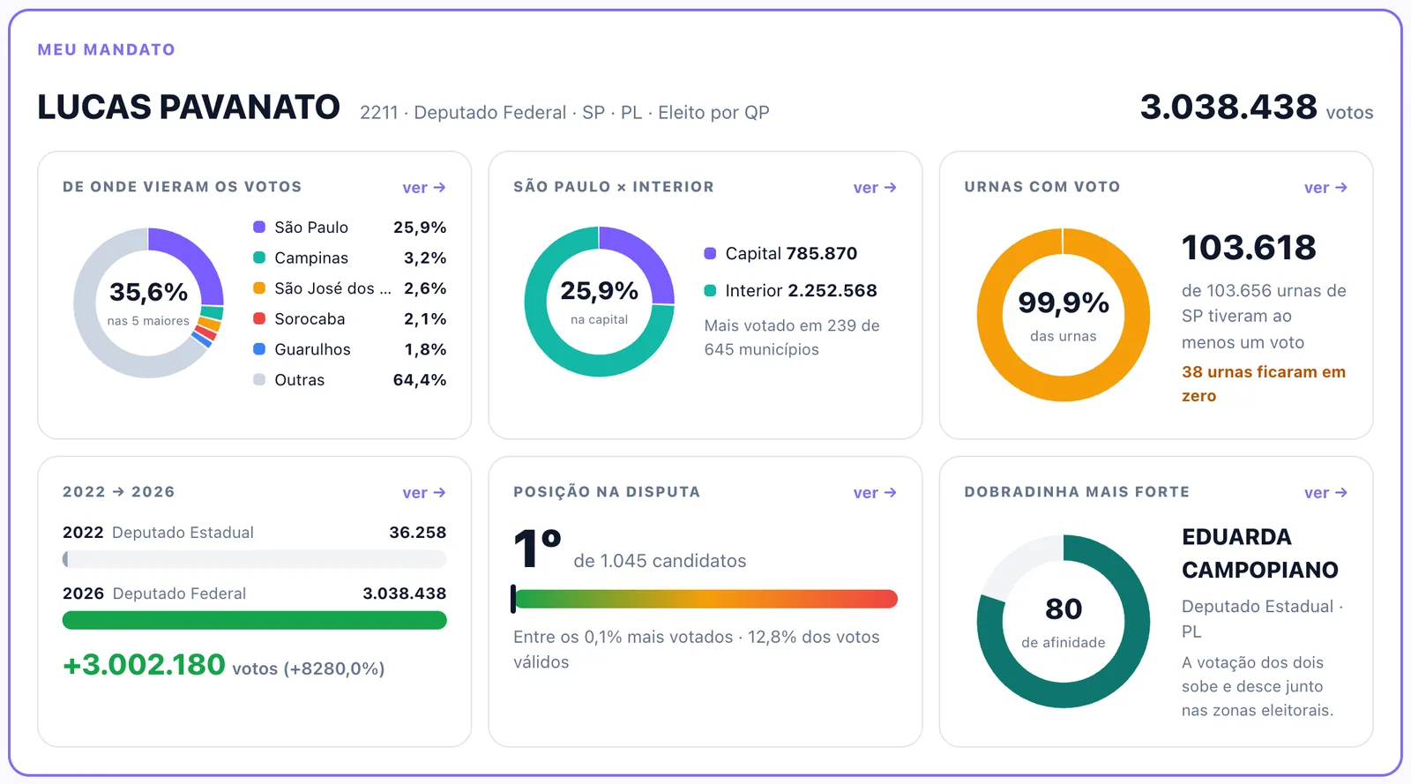Click the 2022 Deputado Estadual progress bar
Image resolution: width=1411 pixels, height=784 pixels.
255,559
